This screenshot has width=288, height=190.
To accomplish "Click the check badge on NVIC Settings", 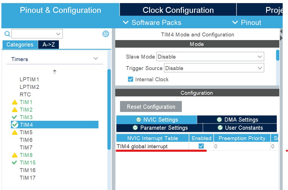I will pyautogui.click(x=138, y=119).
